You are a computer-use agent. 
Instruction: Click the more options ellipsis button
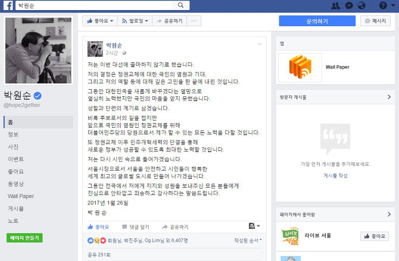click(194, 21)
